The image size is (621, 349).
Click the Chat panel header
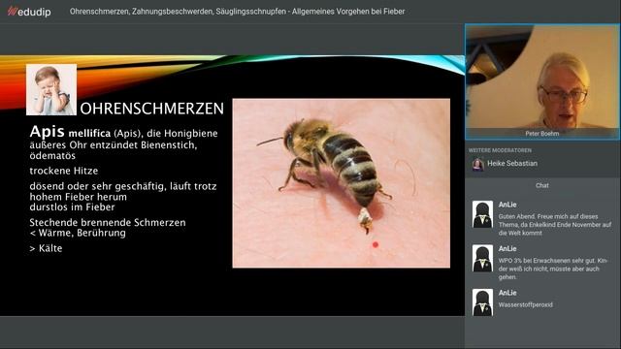point(541,185)
